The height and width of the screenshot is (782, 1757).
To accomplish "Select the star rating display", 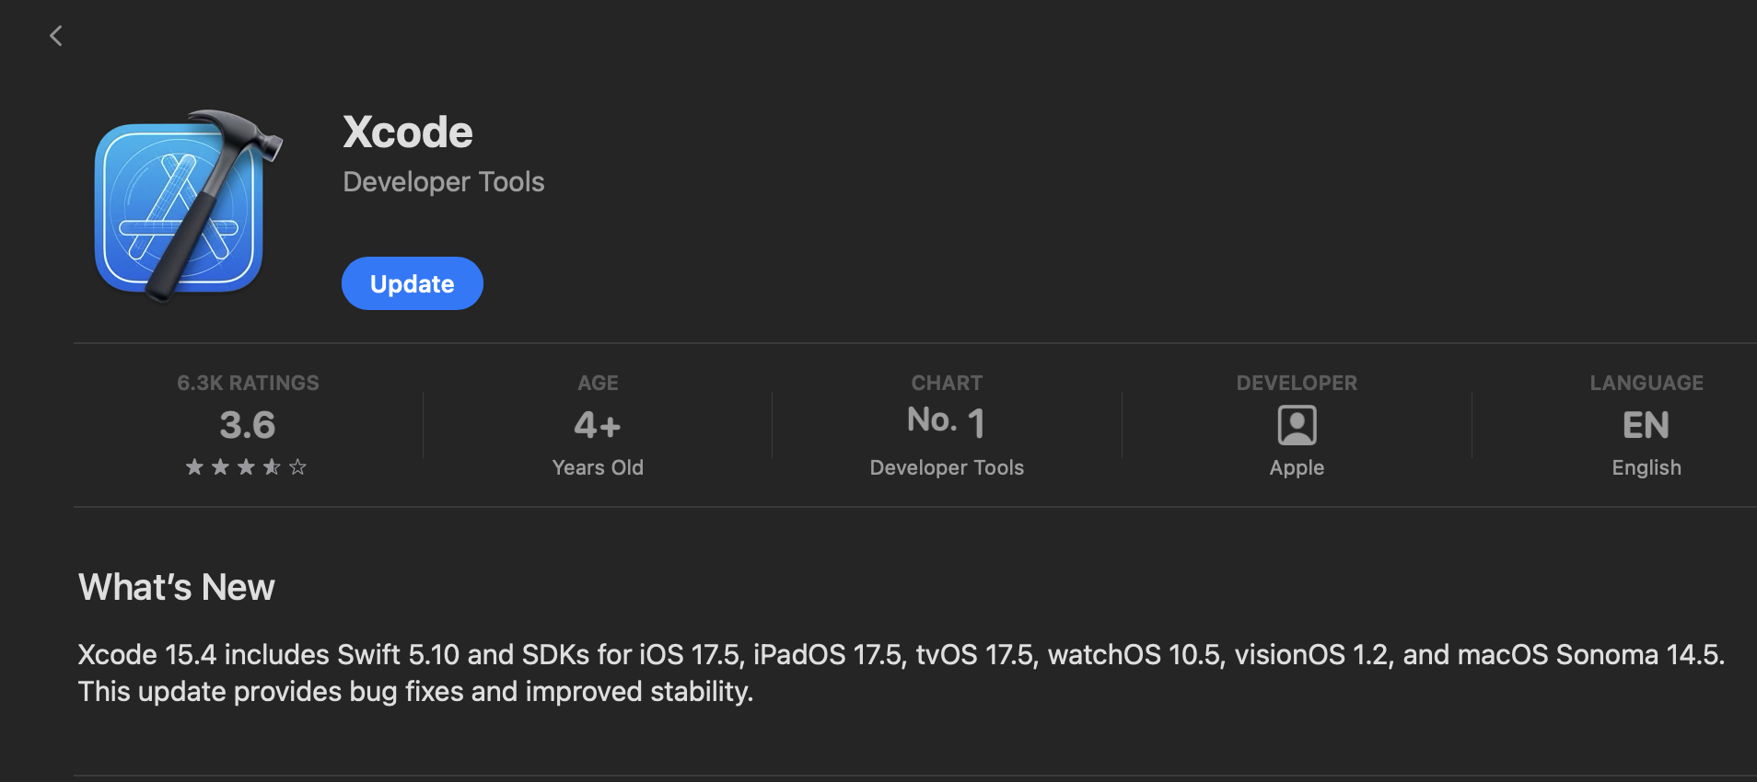I will coord(246,467).
